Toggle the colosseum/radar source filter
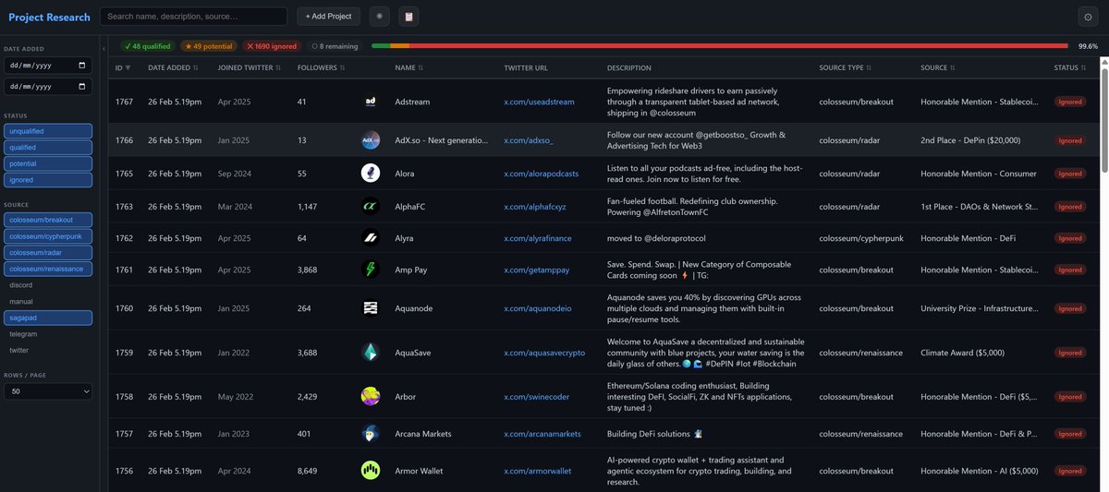1109x492 pixels. 48,253
